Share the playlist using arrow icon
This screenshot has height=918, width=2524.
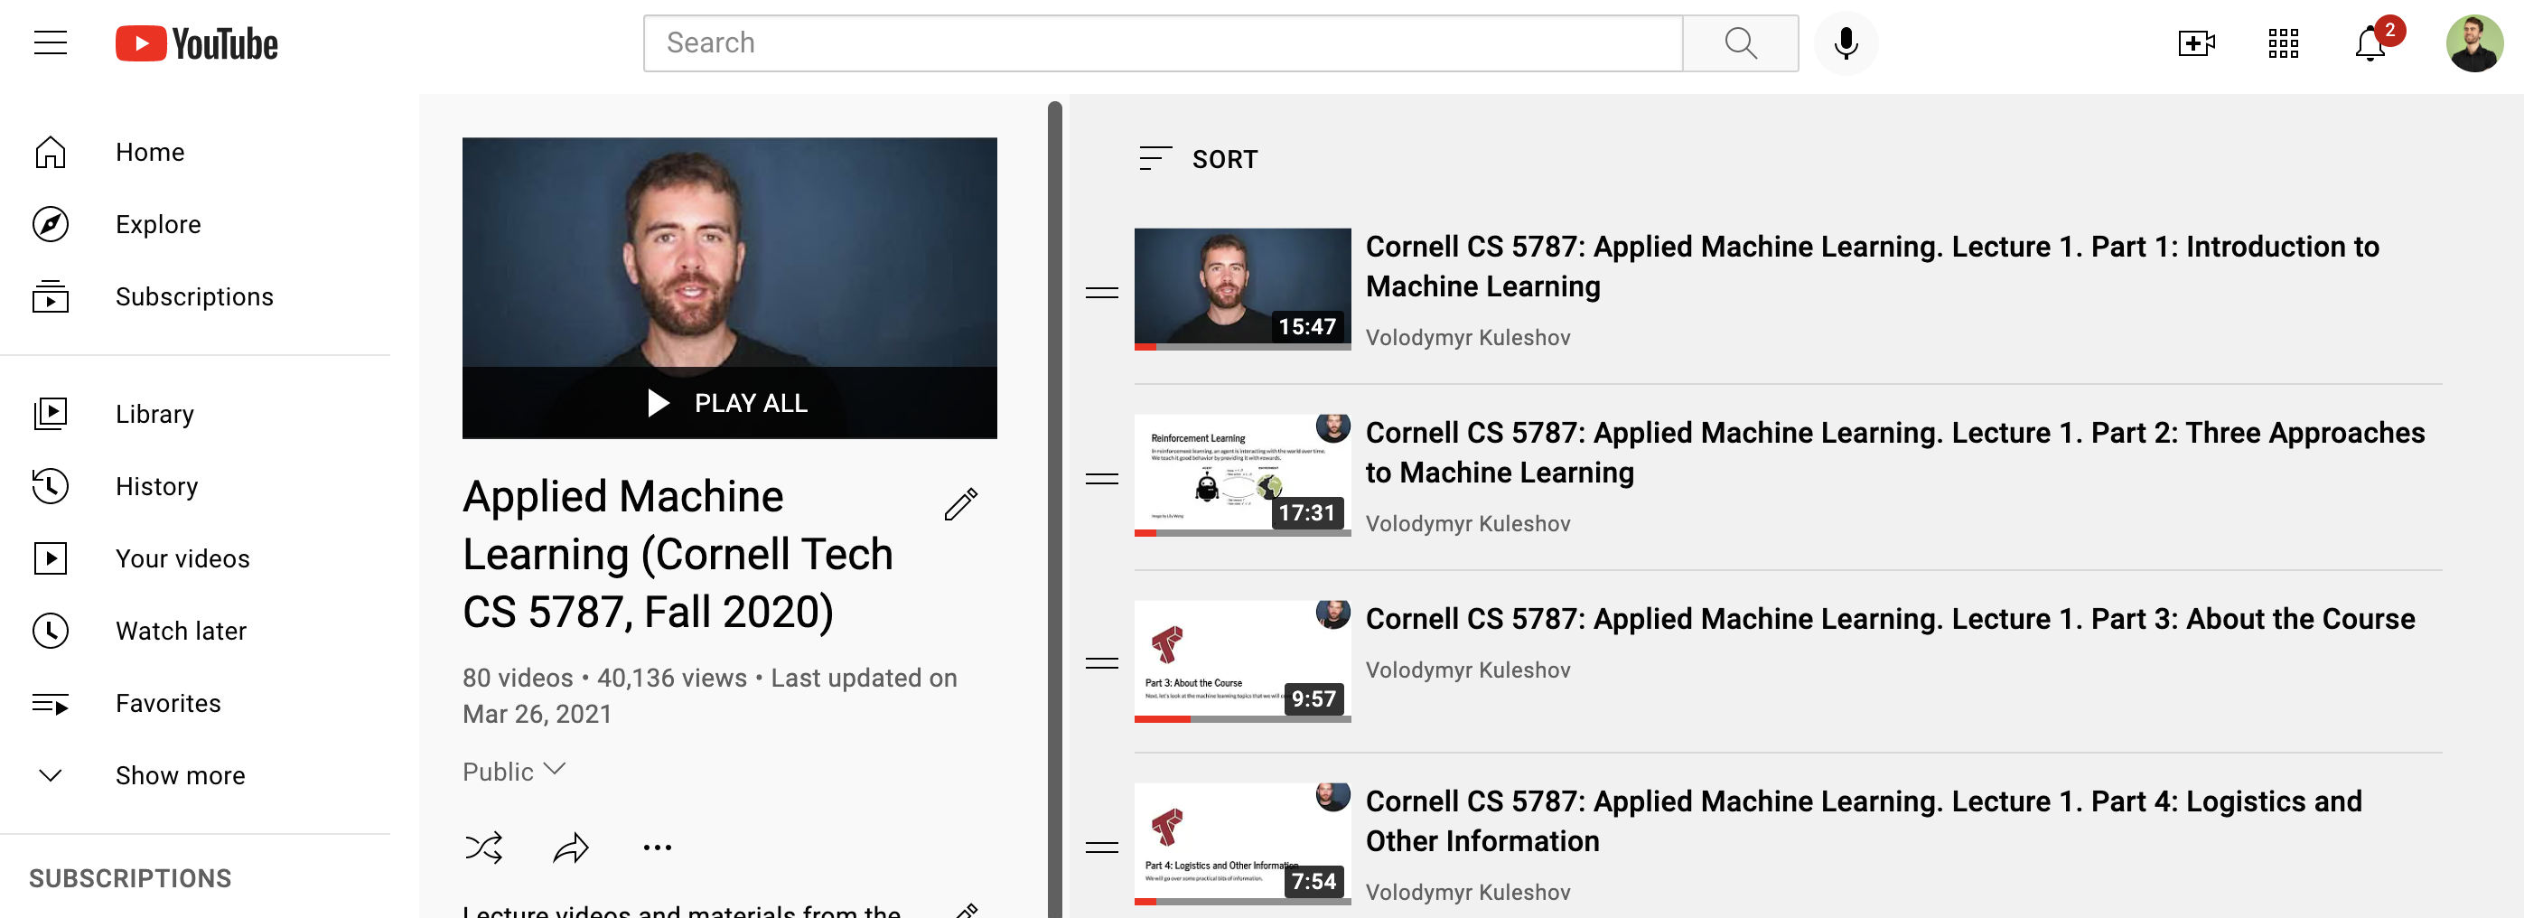point(570,847)
